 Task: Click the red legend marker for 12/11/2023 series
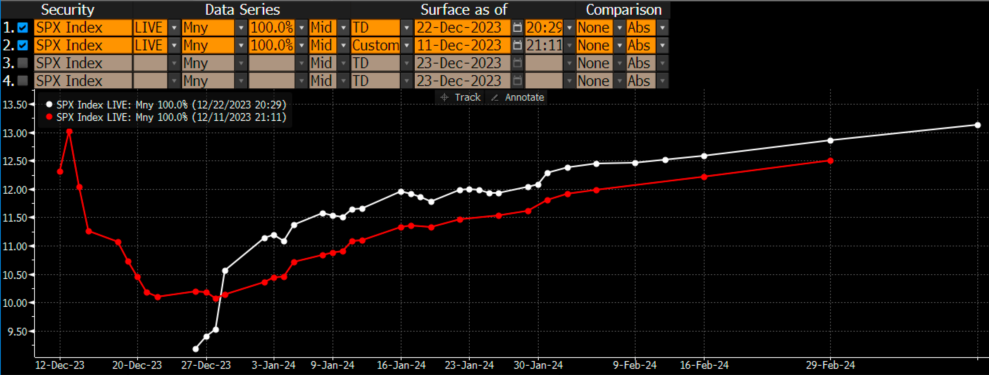pos(49,117)
